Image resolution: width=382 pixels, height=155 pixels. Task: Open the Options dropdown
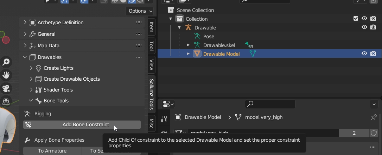pyautogui.click(x=140, y=11)
